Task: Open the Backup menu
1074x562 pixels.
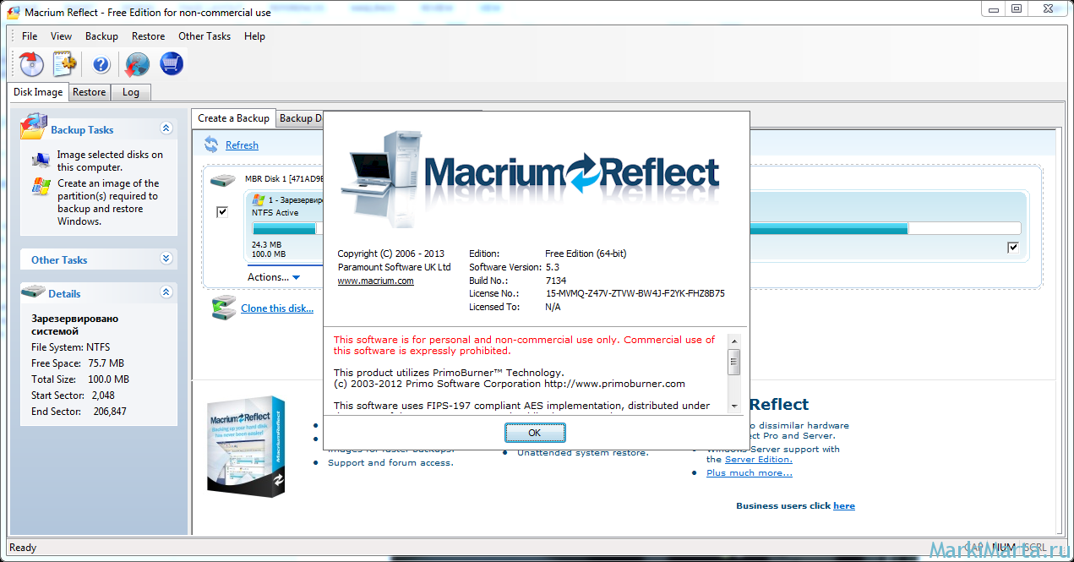Action: point(101,36)
